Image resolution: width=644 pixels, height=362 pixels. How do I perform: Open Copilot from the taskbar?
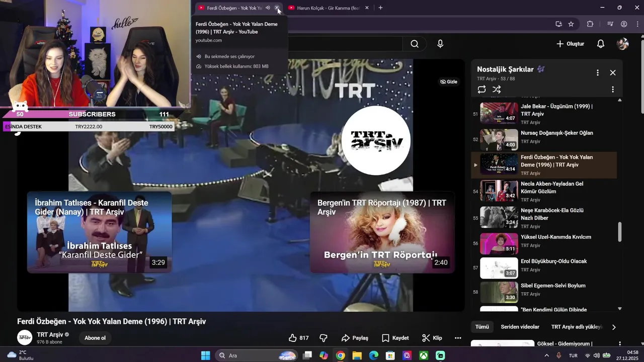[324, 355]
